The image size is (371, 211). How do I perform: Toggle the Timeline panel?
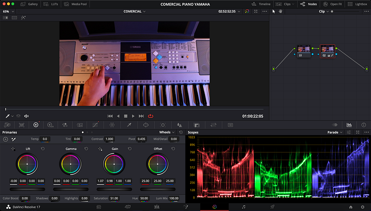coord(261,4)
